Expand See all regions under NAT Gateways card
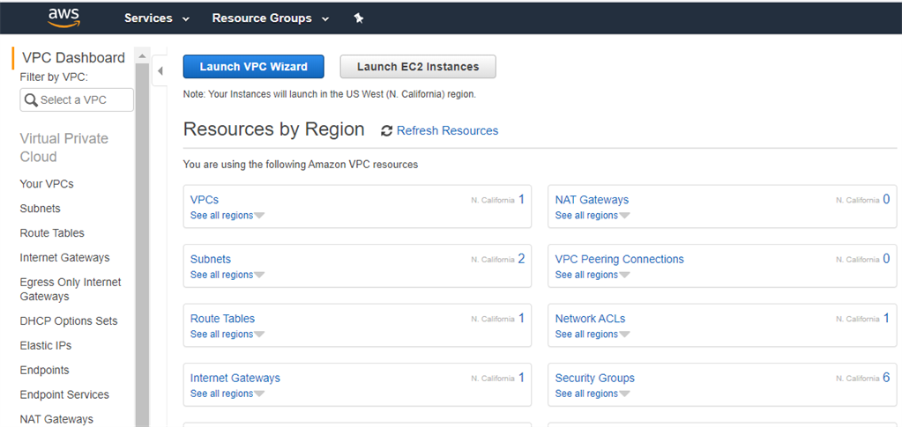 pos(593,216)
